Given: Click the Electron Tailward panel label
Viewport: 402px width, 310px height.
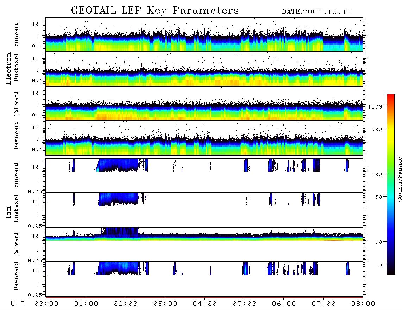Looking at the screenshot, I should click(x=16, y=104).
